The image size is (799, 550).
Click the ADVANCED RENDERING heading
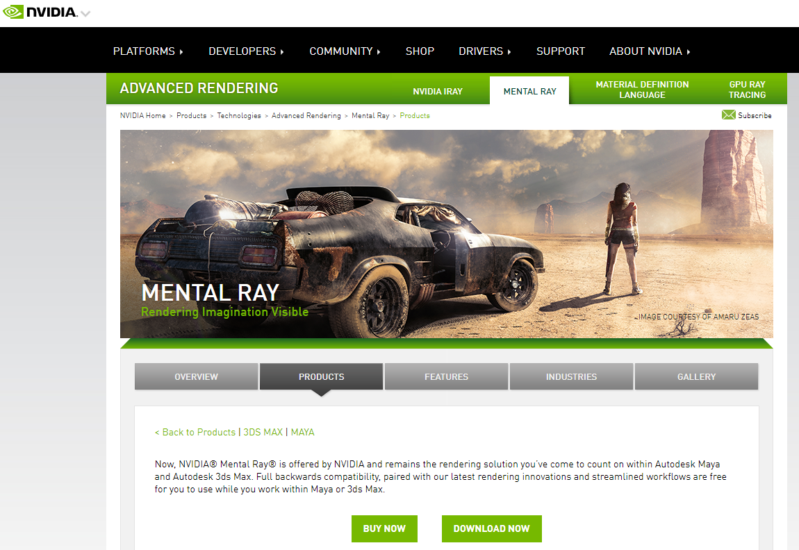point(199,88)
